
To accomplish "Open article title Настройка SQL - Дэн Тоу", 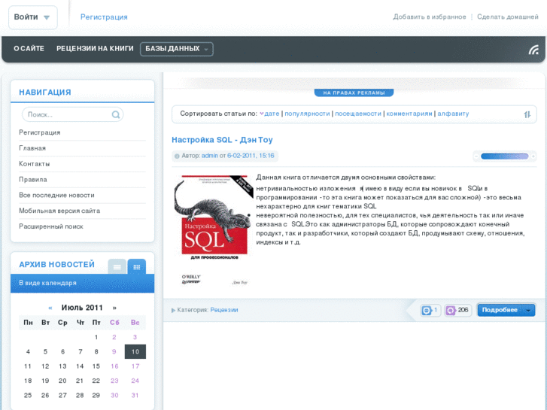I will 222,140.
